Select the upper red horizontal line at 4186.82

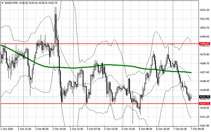[x=100, y=44]
